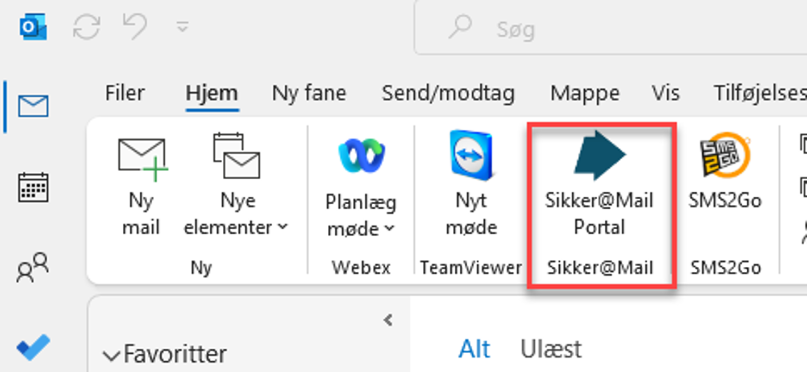
Task: Open the Quick Access Toolbar customize dropdown
Action: [x=182, y=27]
